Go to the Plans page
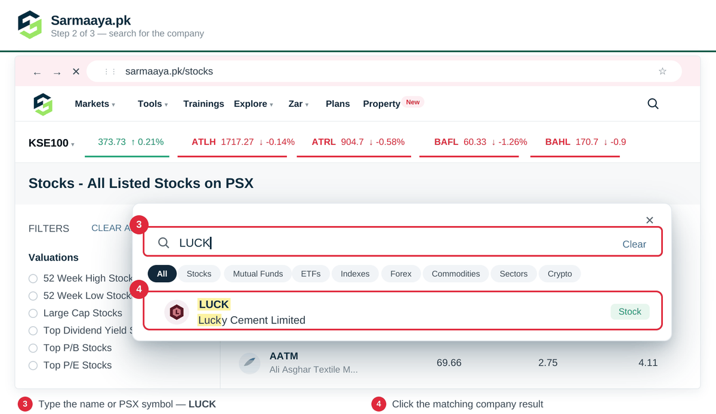This screenshot has height=414, width=716. coord(338,104)
